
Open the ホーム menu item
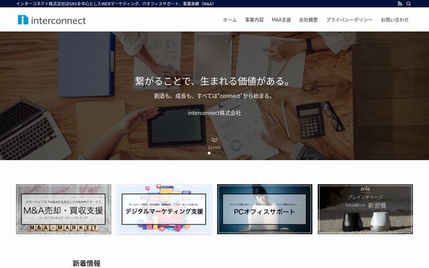point(230,19)
